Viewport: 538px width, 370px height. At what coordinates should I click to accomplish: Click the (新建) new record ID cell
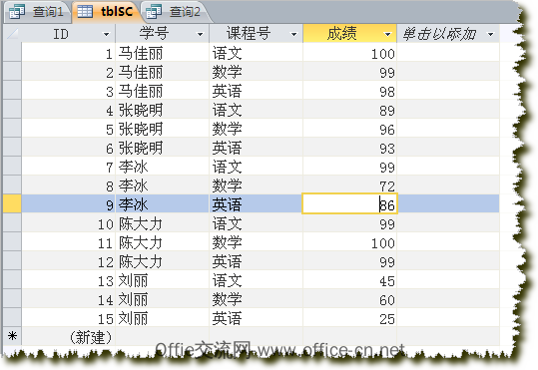pyautogui.click(x=69, y=336)
